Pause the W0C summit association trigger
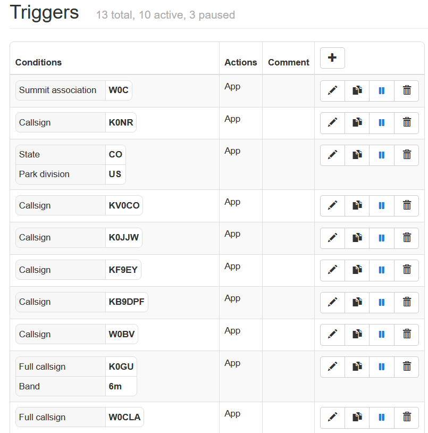 tap(382, 90)
